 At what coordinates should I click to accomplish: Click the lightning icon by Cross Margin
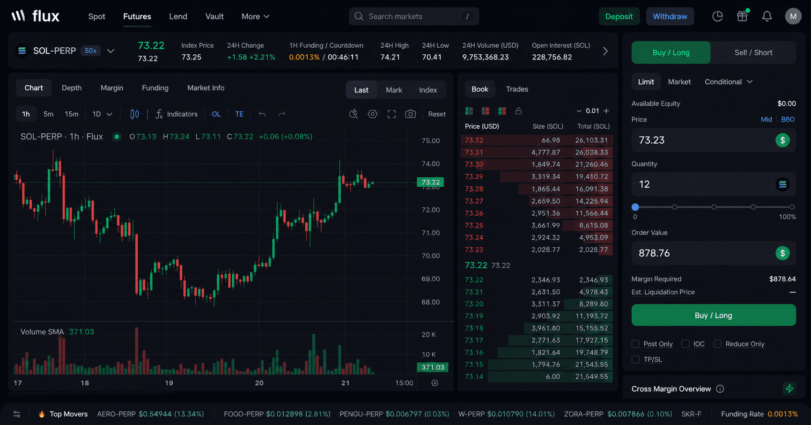coord(789,388)
